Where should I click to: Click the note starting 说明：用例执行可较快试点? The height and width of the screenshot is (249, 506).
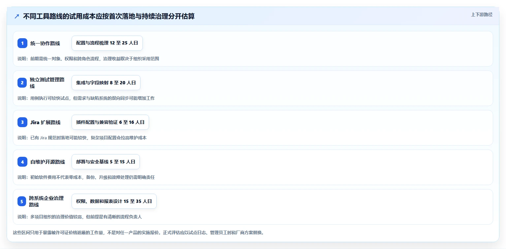click(x=86, y=98)
